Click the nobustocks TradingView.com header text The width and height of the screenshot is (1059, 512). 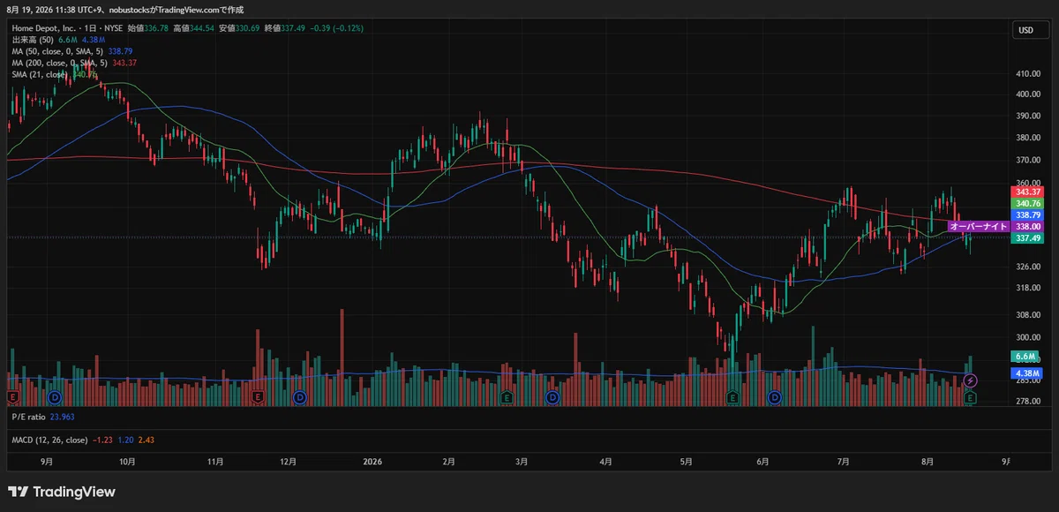[x=177, y=10]
